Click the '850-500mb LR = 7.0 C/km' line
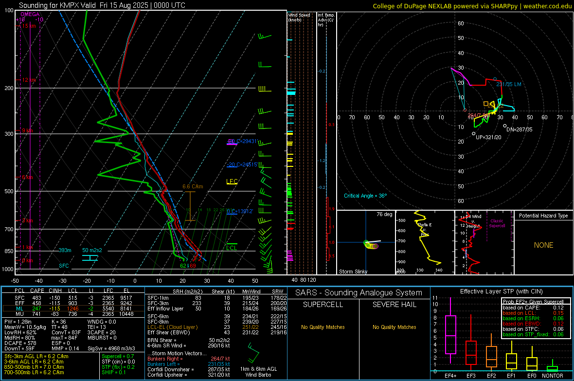 [34, 367]
